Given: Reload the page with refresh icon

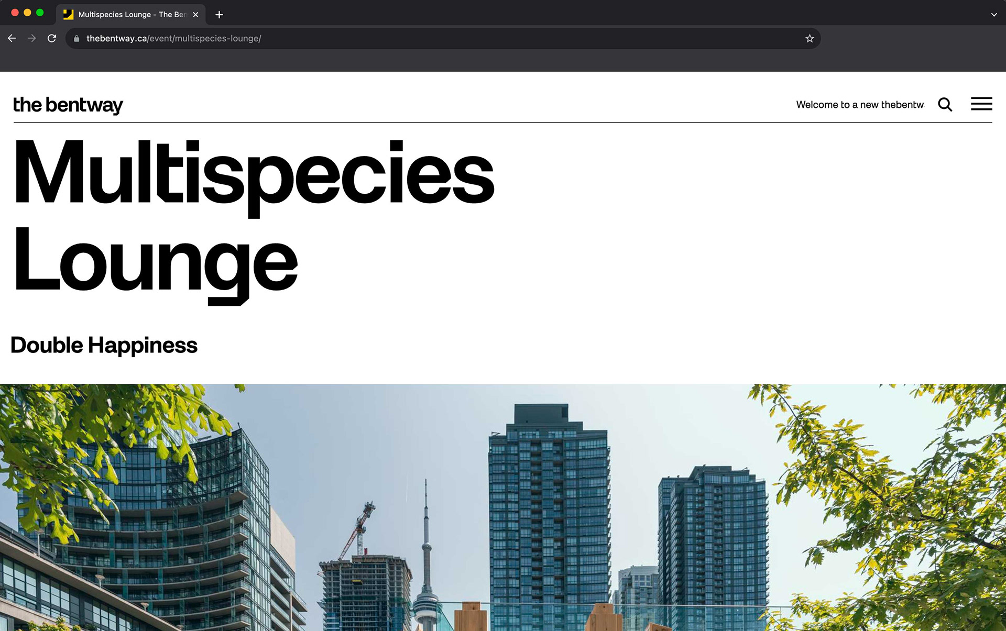Looking at the screenshot, I should point(52,38).
